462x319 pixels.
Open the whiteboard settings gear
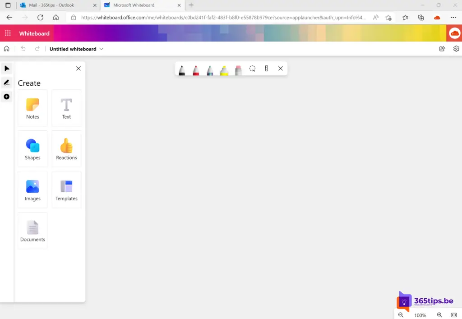(x=456, y=49)
